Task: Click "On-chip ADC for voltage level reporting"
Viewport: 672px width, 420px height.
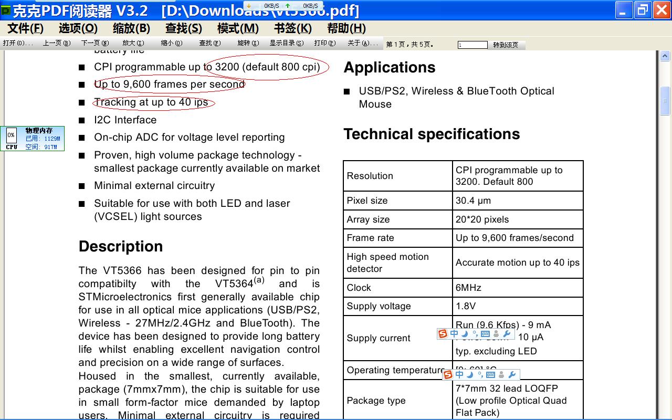Action: point(190,138)
